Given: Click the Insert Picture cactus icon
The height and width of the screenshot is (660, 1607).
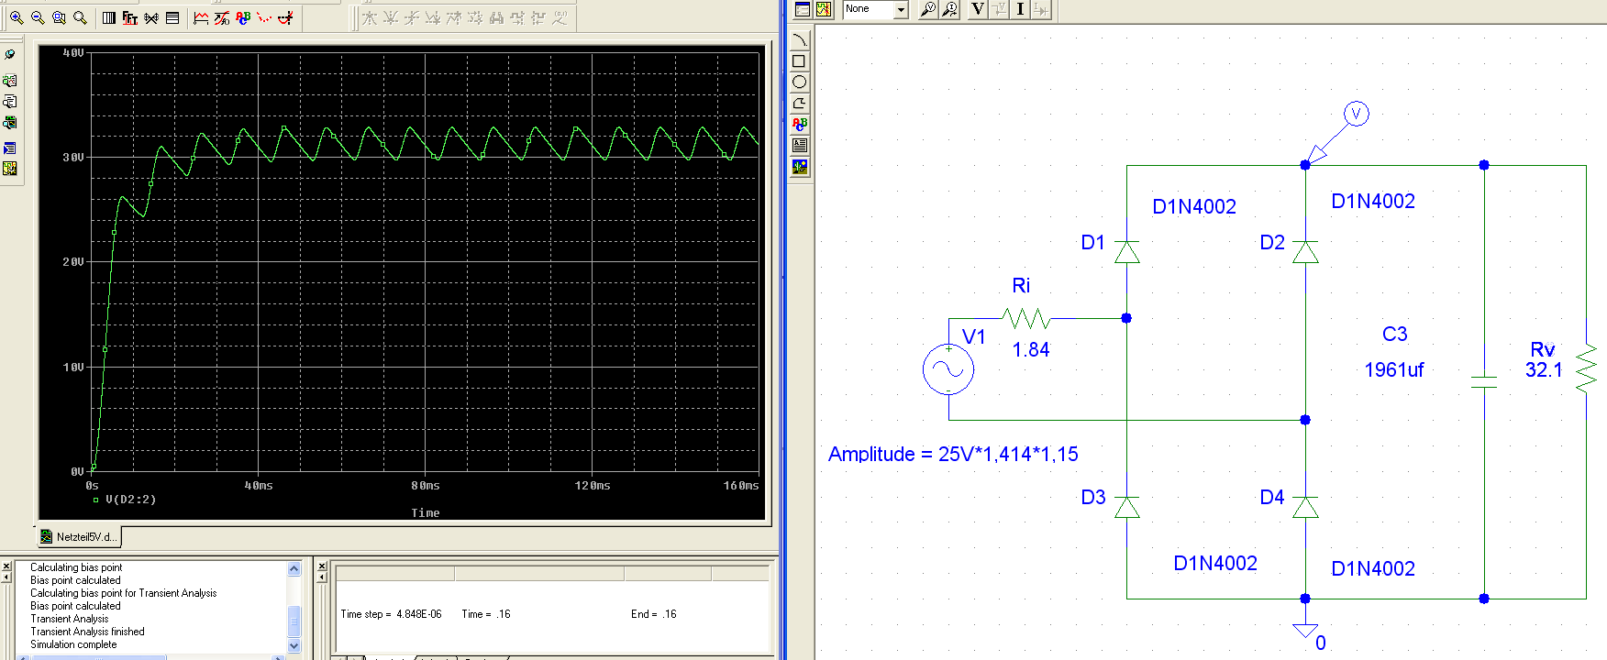Looking at the screenshot, I should pos(800,167).
